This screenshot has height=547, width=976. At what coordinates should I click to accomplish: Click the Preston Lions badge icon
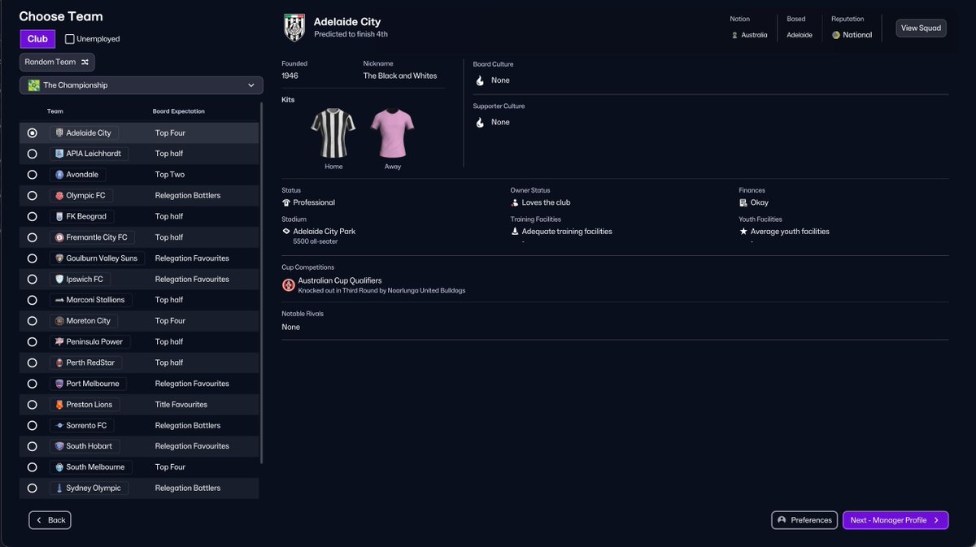tap(59, 405)
